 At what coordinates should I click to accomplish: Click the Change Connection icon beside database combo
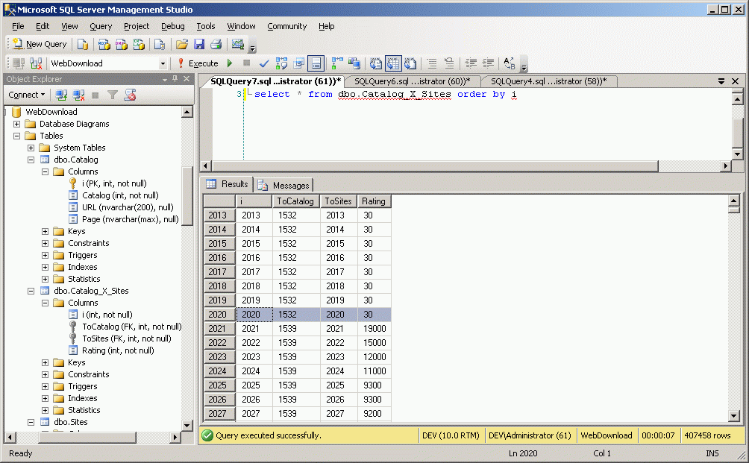(36, 63)
